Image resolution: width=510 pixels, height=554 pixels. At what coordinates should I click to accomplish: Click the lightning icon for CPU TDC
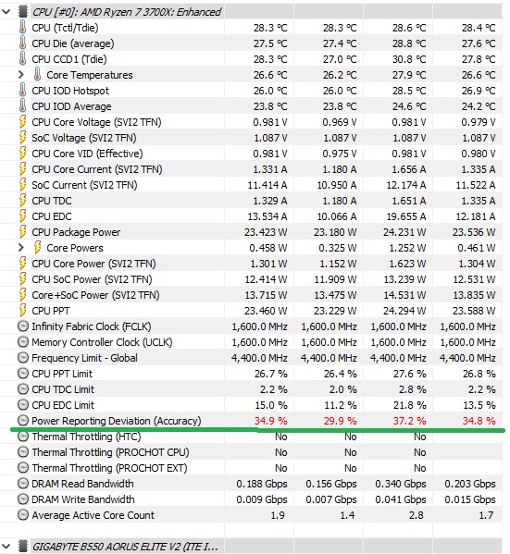[22, 201]
